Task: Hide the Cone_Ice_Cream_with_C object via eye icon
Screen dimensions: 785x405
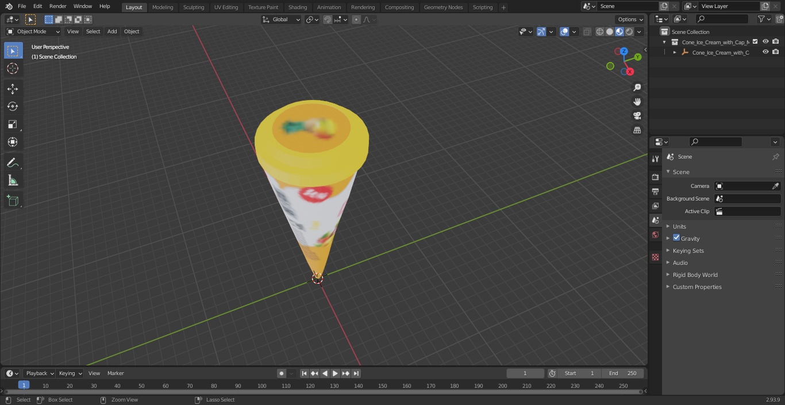Action: (x=765, y=52)
